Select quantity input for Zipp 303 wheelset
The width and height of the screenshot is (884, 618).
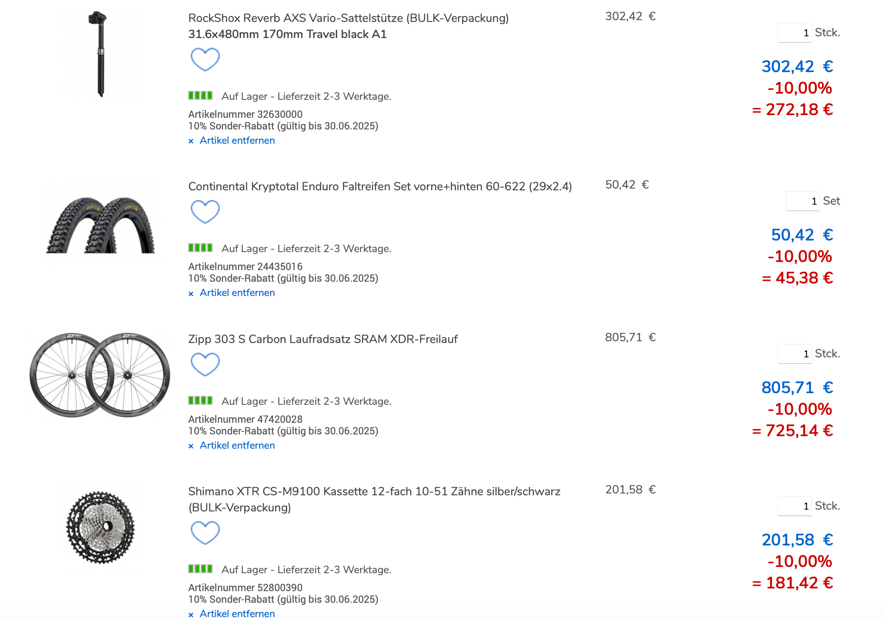pos(794,354)
